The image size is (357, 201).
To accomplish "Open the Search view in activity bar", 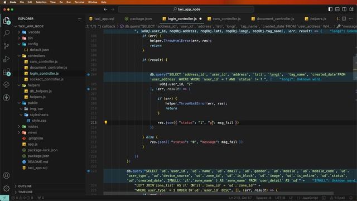I will 6,33.
